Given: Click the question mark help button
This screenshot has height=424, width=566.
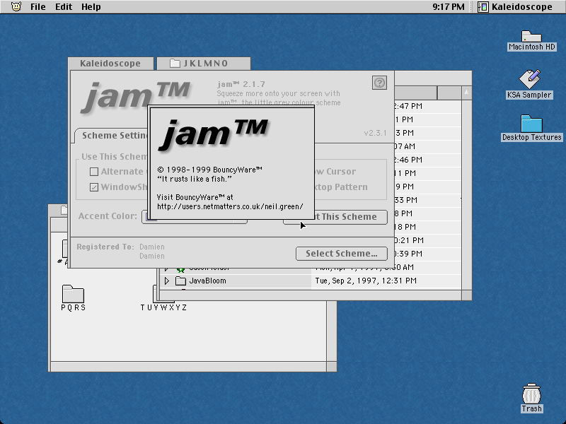Looking at the screenshot, I should coord(379,83).
